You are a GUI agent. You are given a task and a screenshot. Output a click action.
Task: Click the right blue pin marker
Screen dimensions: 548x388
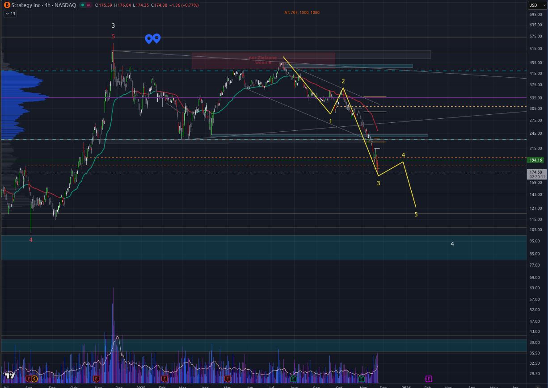(157, 39)
